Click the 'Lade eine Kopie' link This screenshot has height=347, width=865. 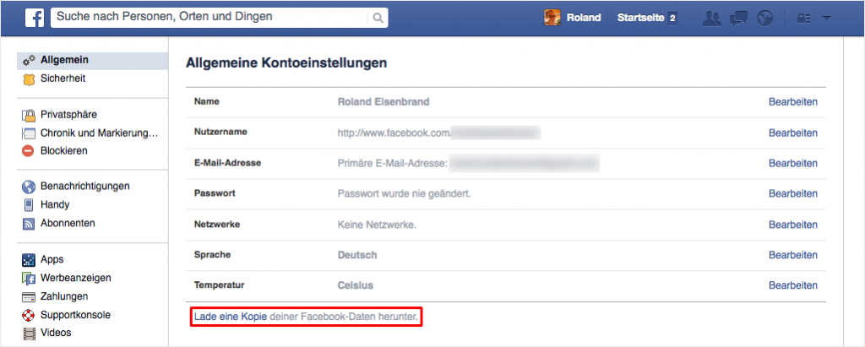pos(231,316)
